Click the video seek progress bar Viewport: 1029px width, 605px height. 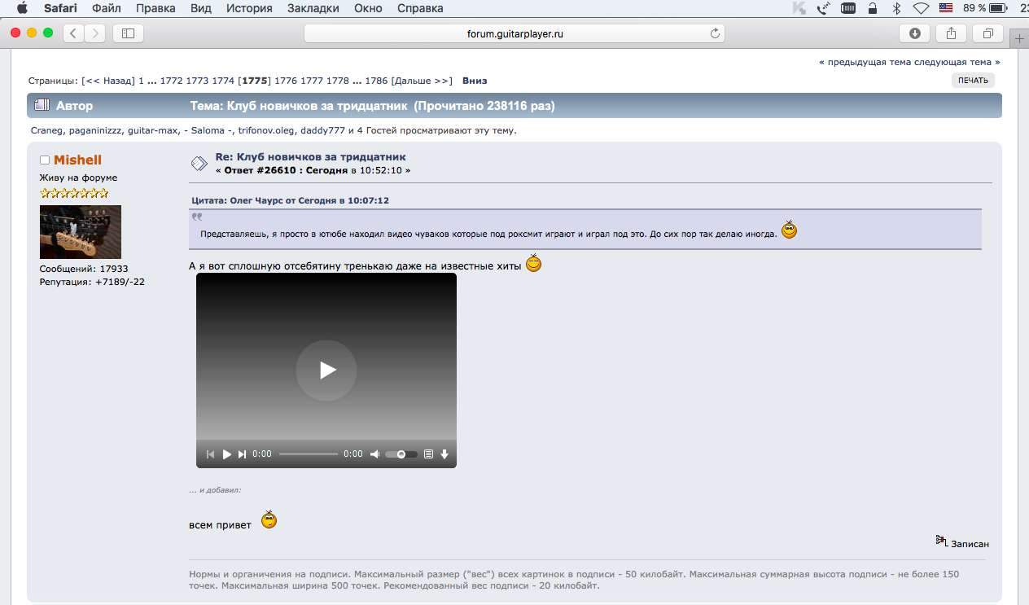tap(309, 454)
